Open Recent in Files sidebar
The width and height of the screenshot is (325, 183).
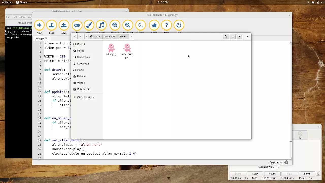pos(87,44)
